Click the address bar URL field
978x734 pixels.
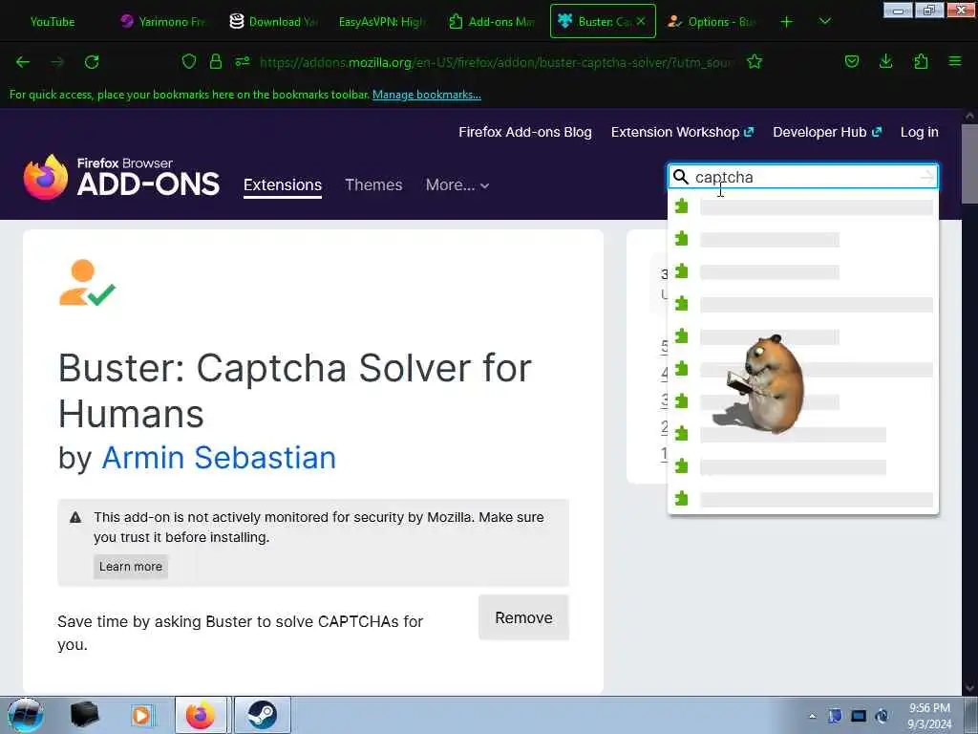(497, 62)
